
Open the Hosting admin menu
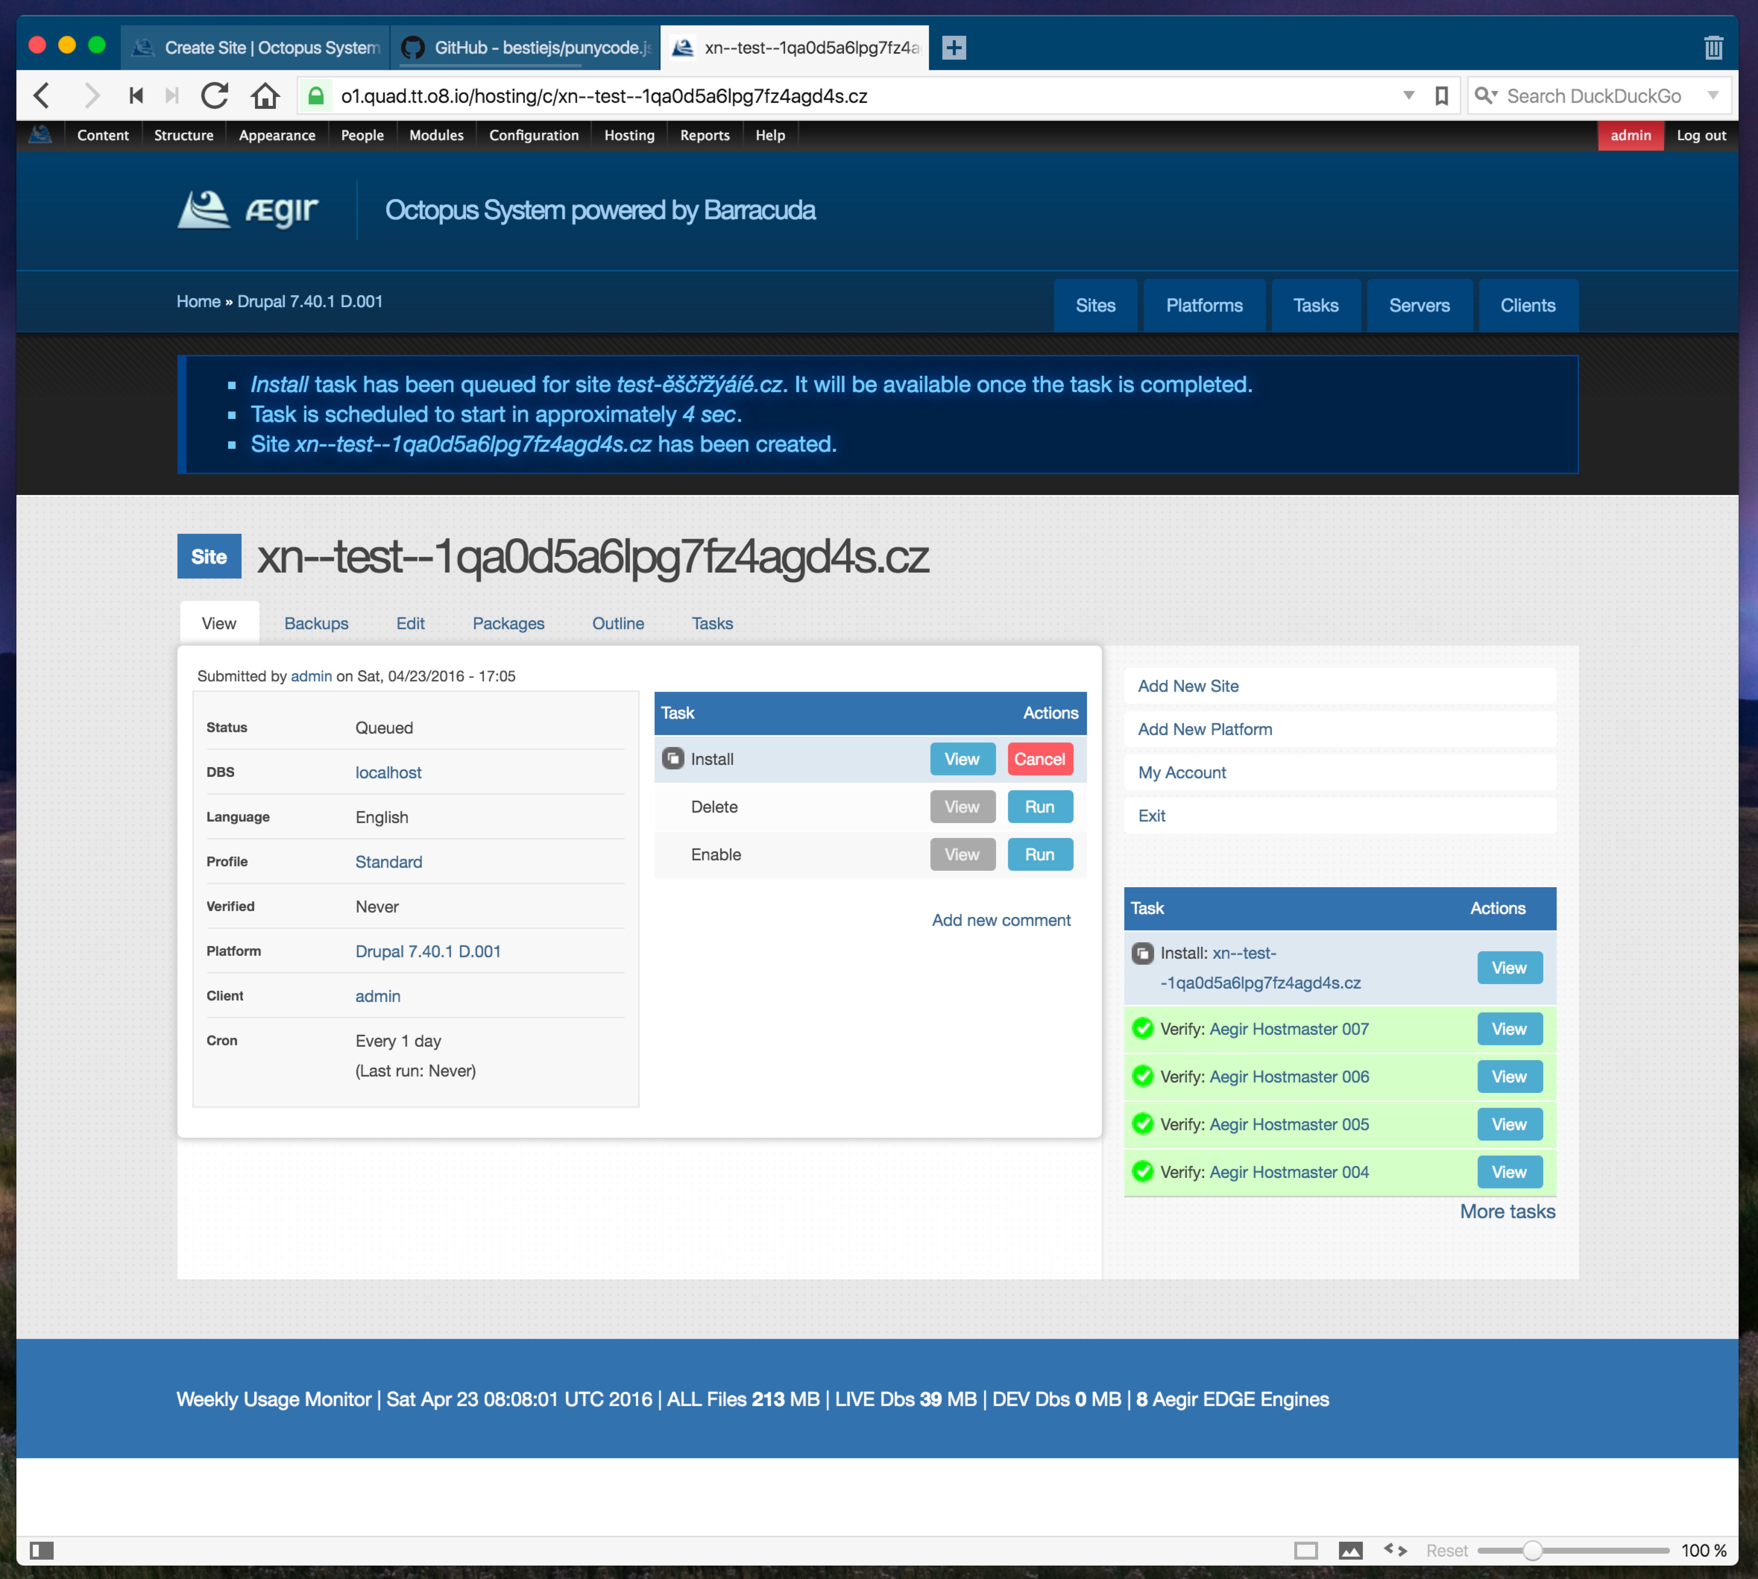tap(629, 135)
